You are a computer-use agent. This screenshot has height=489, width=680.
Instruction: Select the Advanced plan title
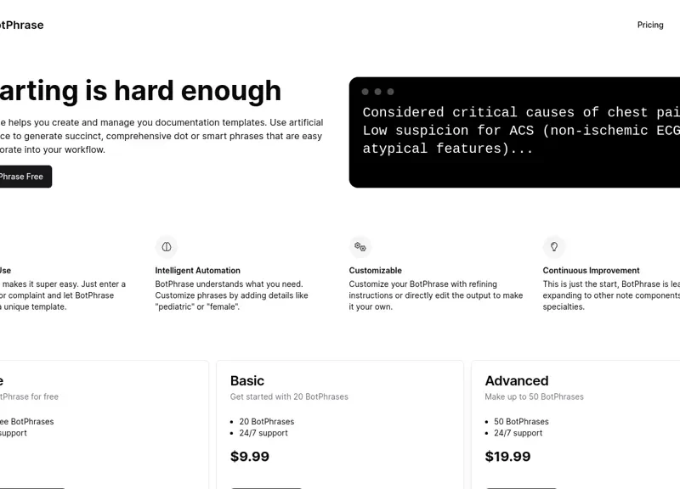click(517, 381)
